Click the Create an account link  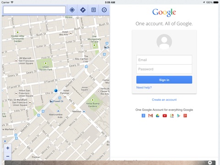click(x=164, y=99)
